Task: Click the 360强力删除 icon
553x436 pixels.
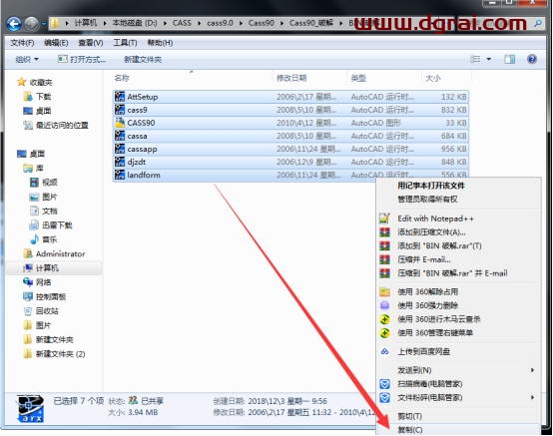Action: coord(384,305)
